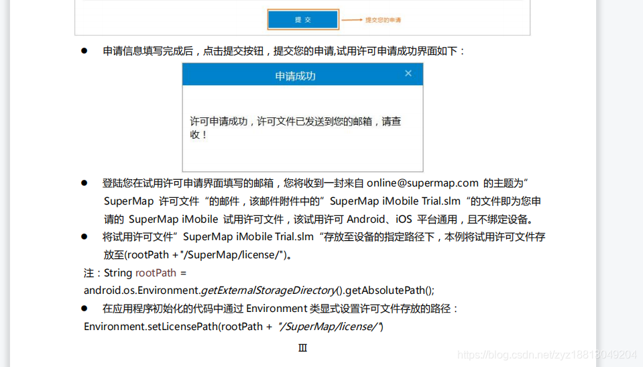643x367 pixels.
Task: Click the 注：String note line
Action: 135,273
